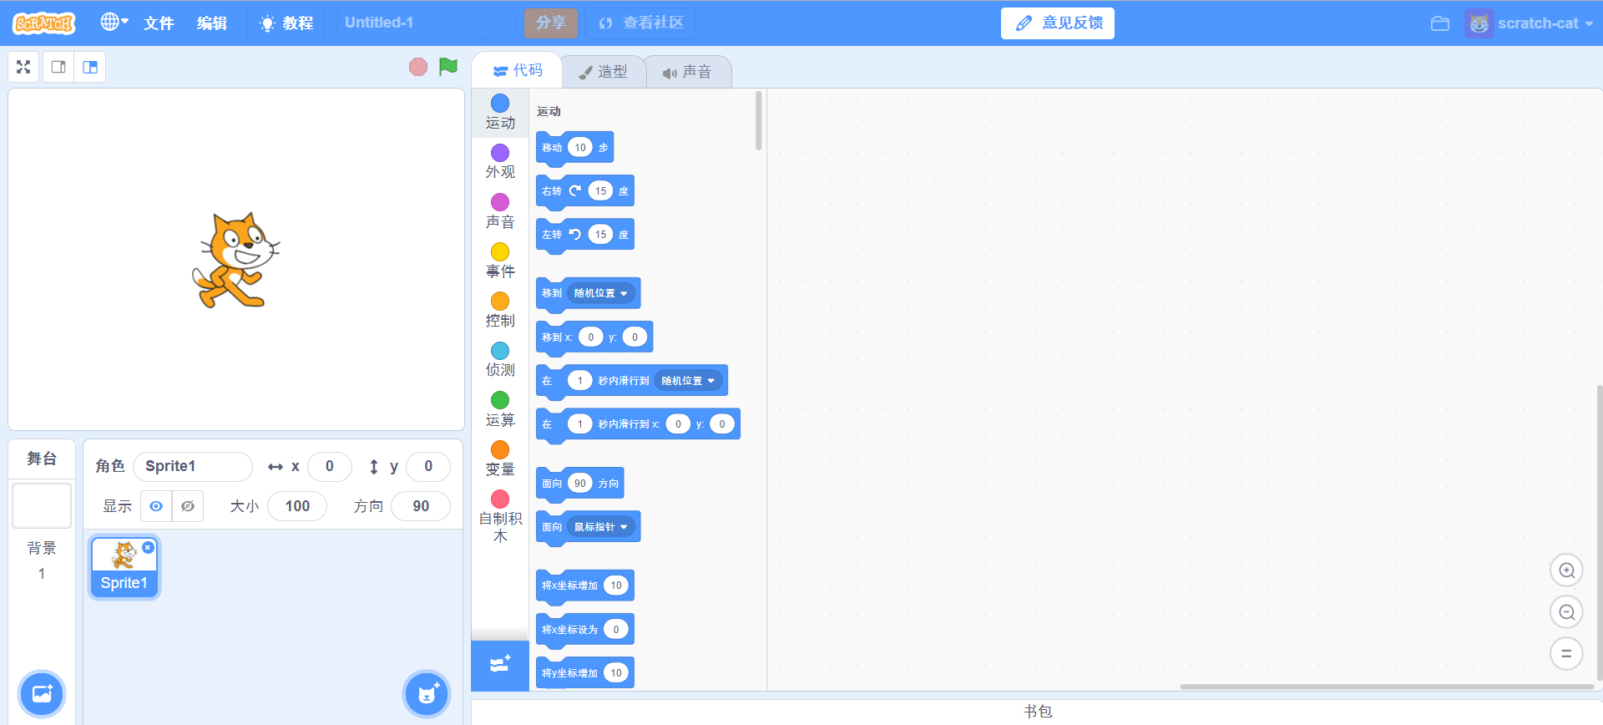The image size is (1603, 725).
Task: Open 随机位置 dropdown in 移到 block
Action: (601, 293)
